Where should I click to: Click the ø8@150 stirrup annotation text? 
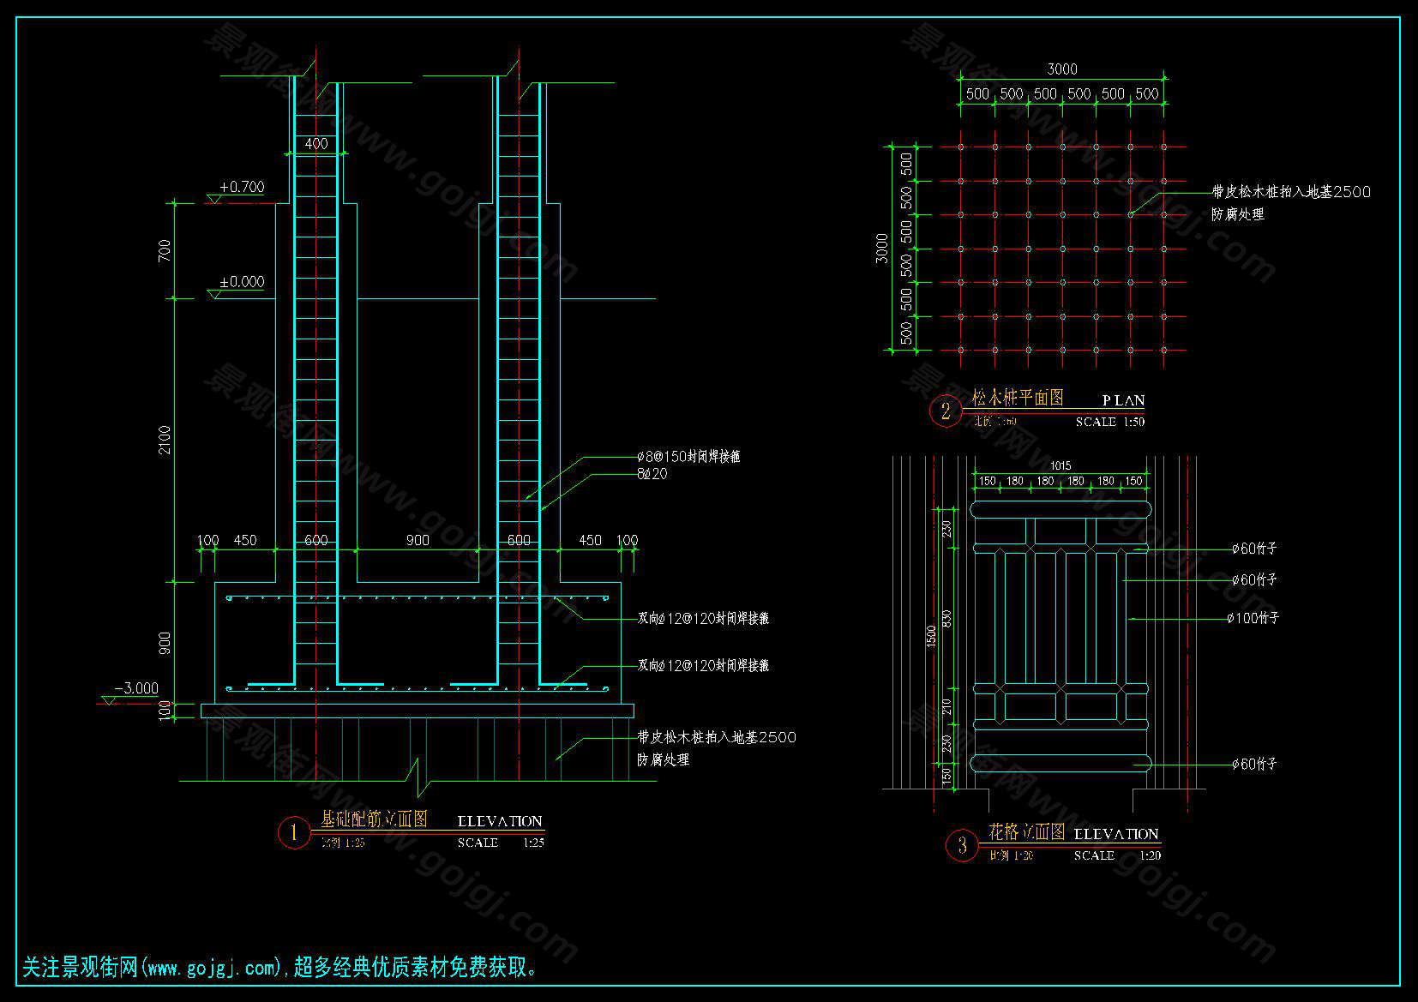[x=688, y=457]
